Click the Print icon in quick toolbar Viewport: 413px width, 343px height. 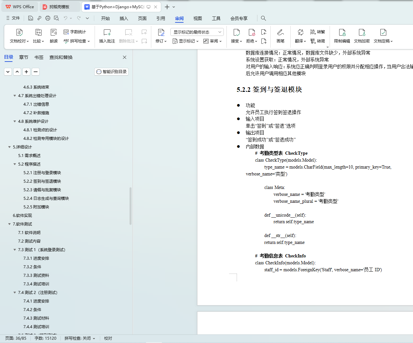[48, 18]
